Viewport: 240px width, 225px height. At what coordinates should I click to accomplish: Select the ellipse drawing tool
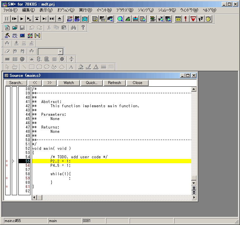[47, 67]
